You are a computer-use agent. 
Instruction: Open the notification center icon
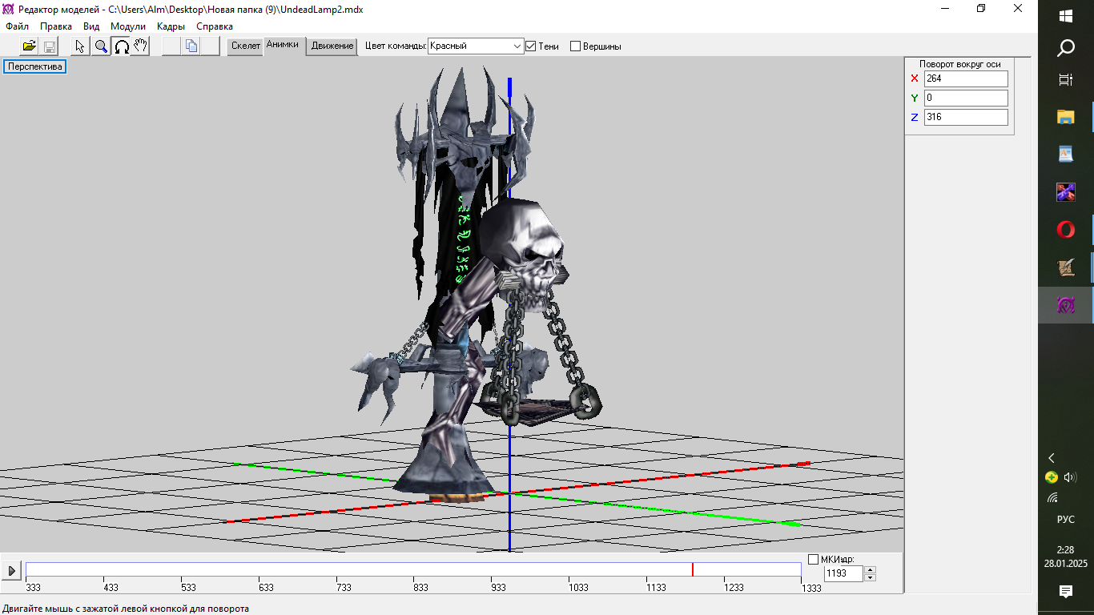[x=1066, y=592]
